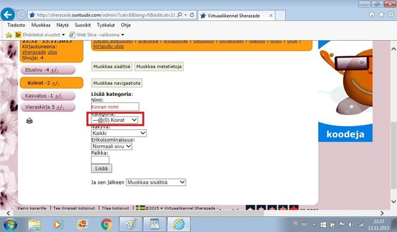
Task: Click the volume speaker tray icon
Action: pyautogui.click(x=351, y=225)
